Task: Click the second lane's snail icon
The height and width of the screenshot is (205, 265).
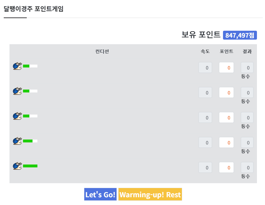Action: click(17, 91)
